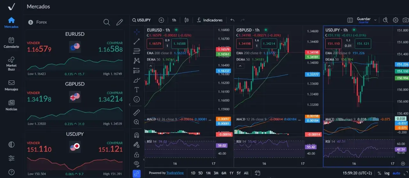Click the Guardar save button
Screen dimensions: 409x178
coord(364,20)
